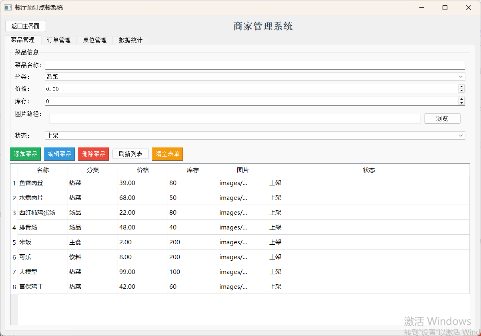Increase 价格 with the up arrow
This screenshot has height=336, width=481.
point(462,87)
